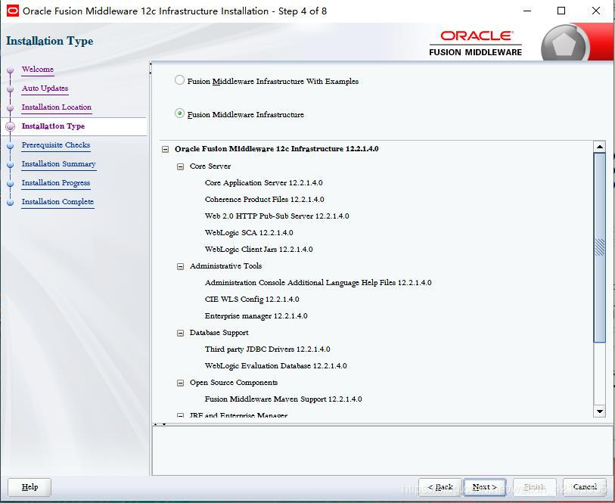615x503 pixels.
Task: Click the Administrative Tools label
Action: pyautogui.click(x=225, y=266)
